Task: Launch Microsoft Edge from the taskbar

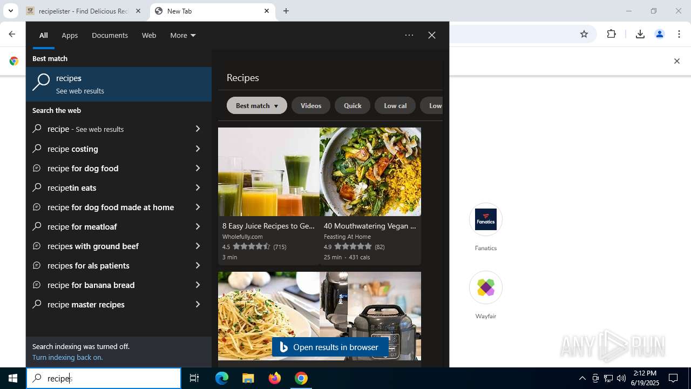Action: tap(222, 378)
